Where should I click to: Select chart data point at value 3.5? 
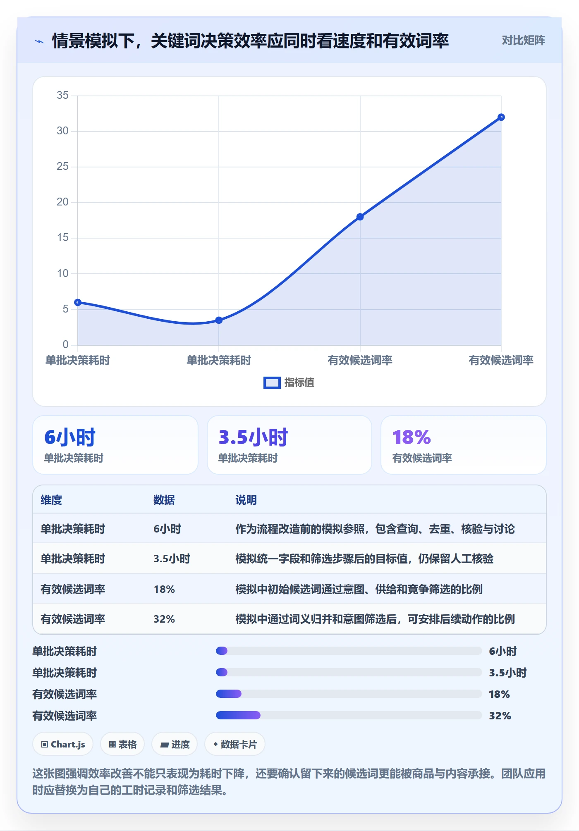(219, 320)
